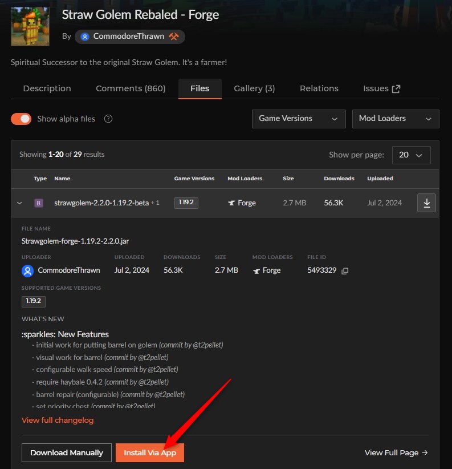Click the uploader avatar icon next to CommodoreThrawn
This screenshot has height=469, width=452.
pyautogui.click(x=27, y=271)
